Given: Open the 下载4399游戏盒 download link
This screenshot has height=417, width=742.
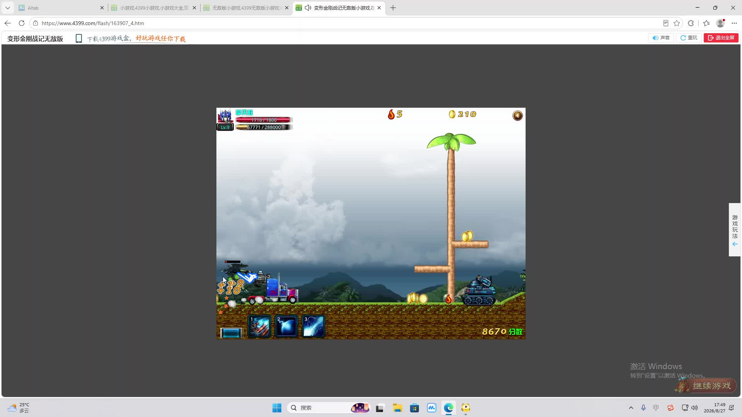Looking at the screenshot, I should click(136, 39).
